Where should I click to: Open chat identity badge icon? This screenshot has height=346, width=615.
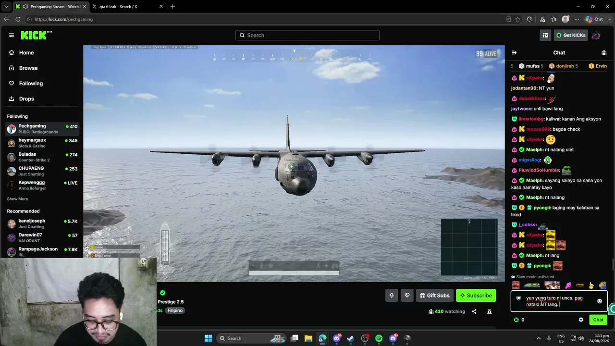pyautogui.click(x=518, y=298)
